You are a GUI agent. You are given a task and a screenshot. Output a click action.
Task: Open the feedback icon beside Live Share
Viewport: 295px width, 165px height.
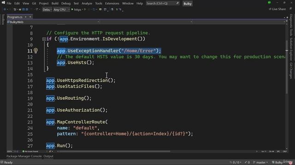pyautogui.click(x=291, y=9)
